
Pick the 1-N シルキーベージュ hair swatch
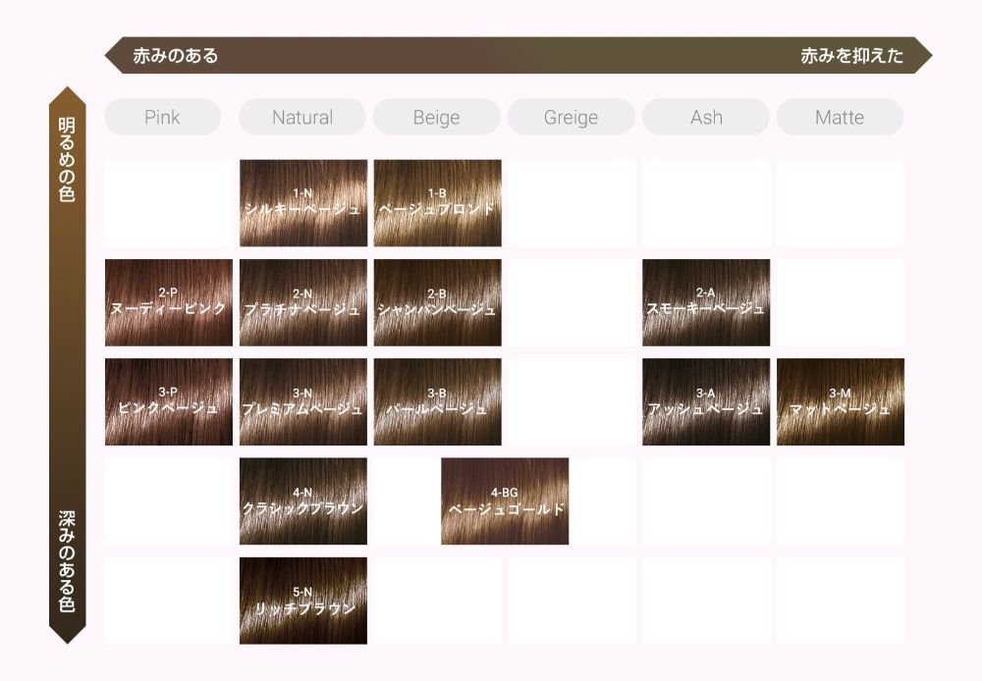tap(303, 203)
